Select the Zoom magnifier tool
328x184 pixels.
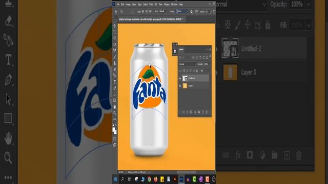pyautogui.click(x=115, y=112)
